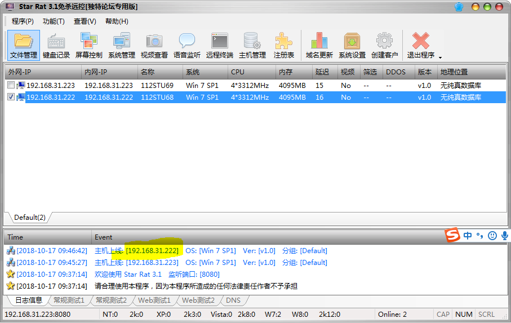
Task: Sort by the 外网-IP column header
Action: point(43,72)
